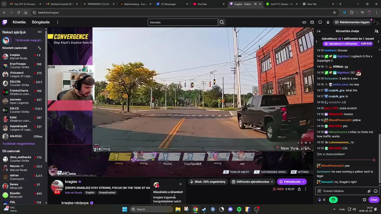
Task: Open the Történetek megnyitása stories row
Action: 23,40
